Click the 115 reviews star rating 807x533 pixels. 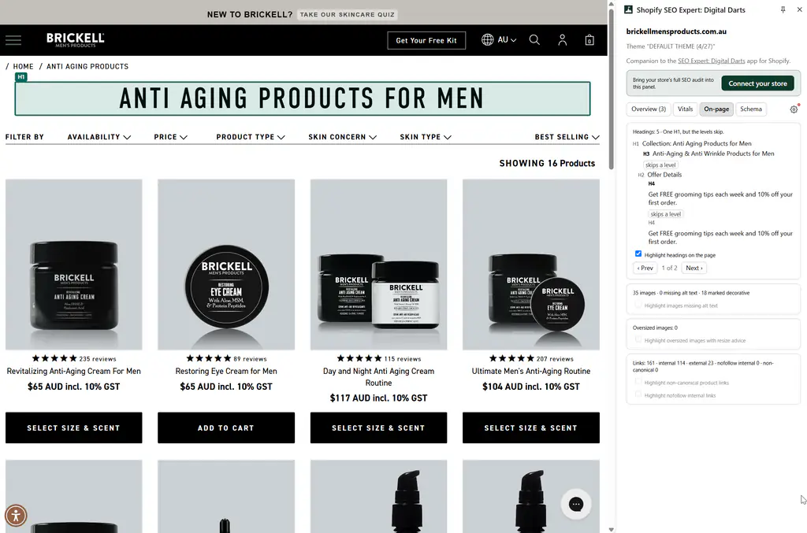pyautogui.click(x=379, y=358)
